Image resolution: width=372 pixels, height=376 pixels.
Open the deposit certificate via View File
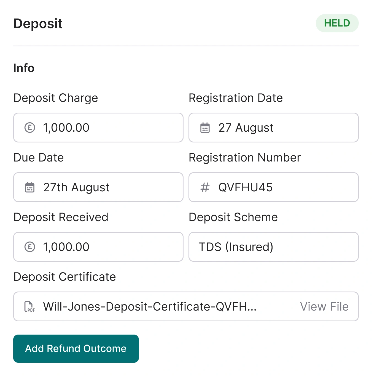pyautogui.click(x=324, y=306)
